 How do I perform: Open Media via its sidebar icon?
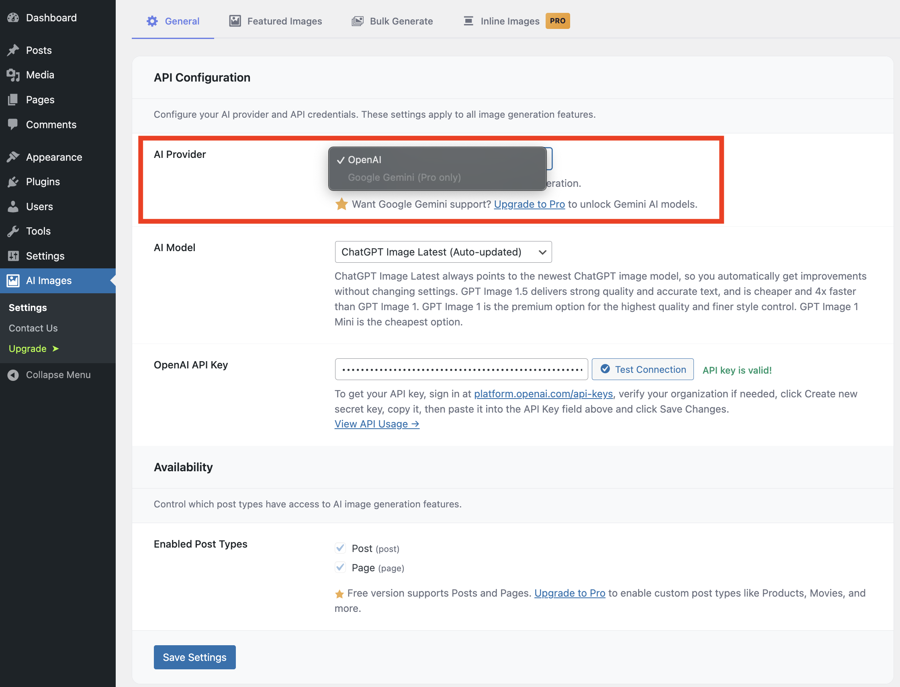pyautogui.click(x=13, y=75)
